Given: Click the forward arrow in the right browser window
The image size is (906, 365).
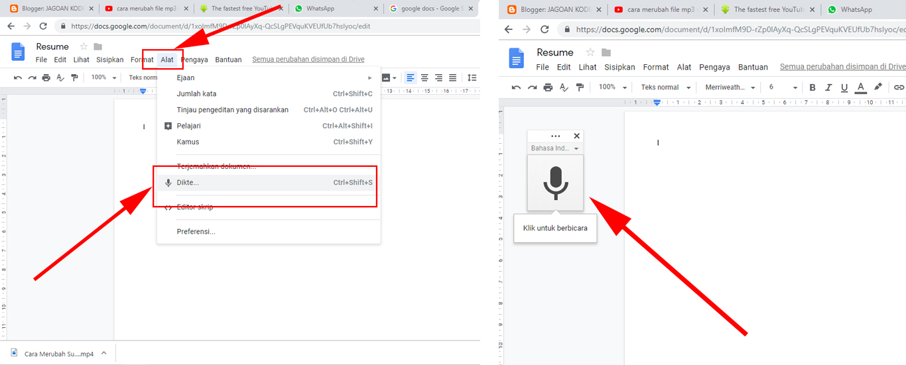Looking at the screenshot, I should point(527,29).
